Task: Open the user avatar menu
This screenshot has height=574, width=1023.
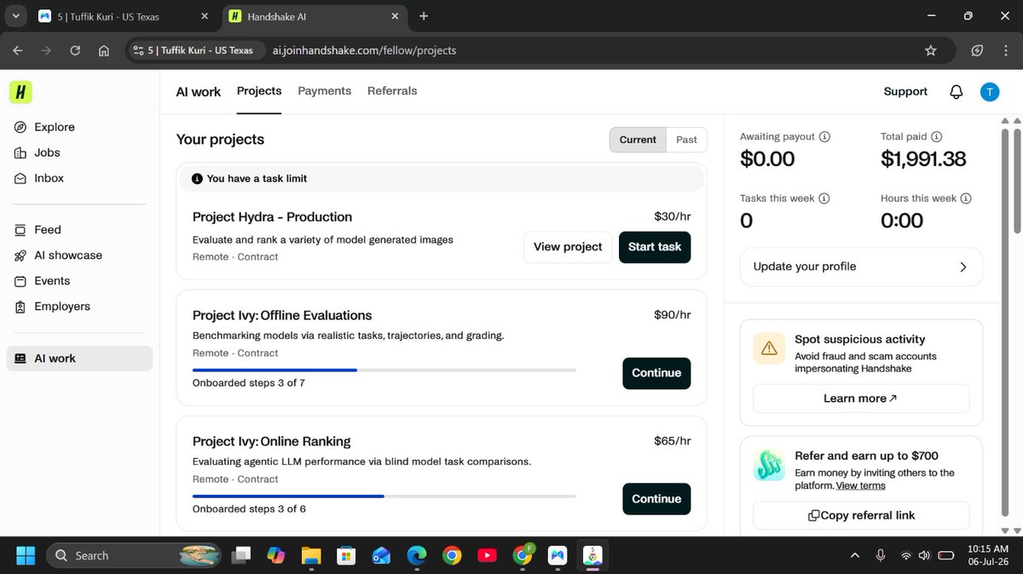Action: [x=989, y=92]
